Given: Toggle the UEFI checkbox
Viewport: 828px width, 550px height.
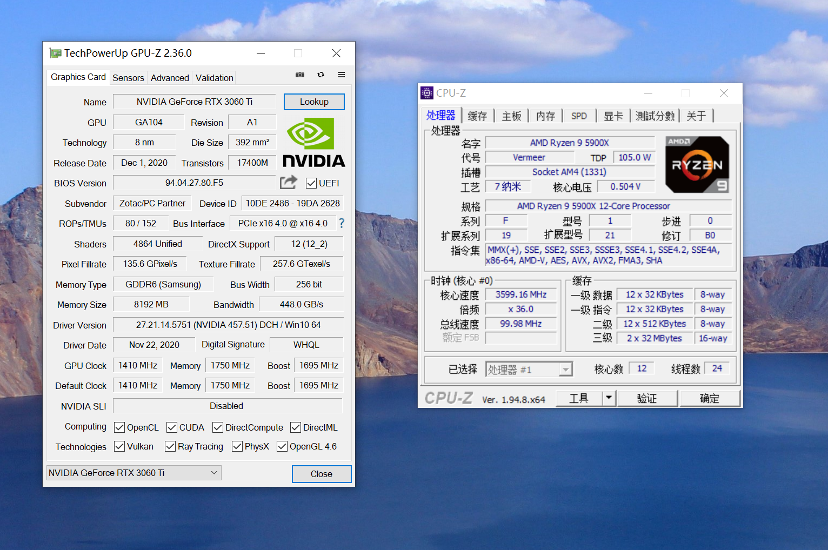Looking at the screenshot, I should (311, 183).
